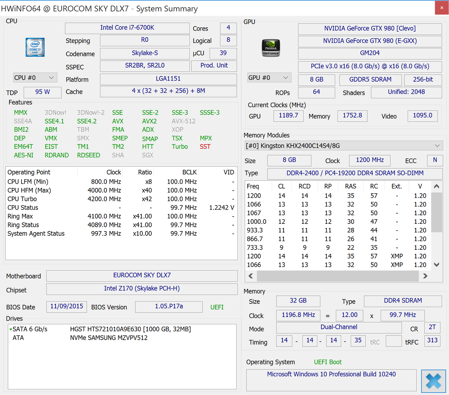
Task: Click the blue X close icon button
Action: click(x=434, y=382)
